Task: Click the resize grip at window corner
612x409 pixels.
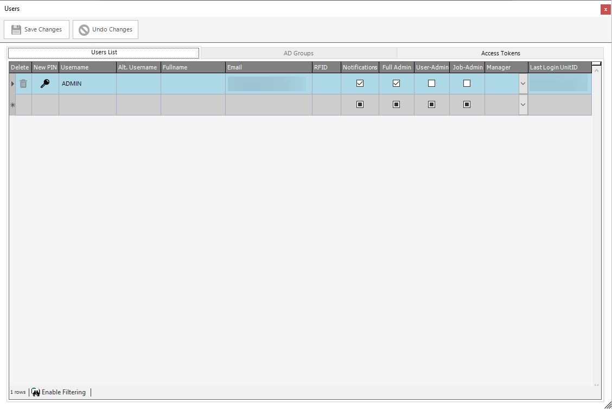Action: pyautogui.click(x=608, y=405)
